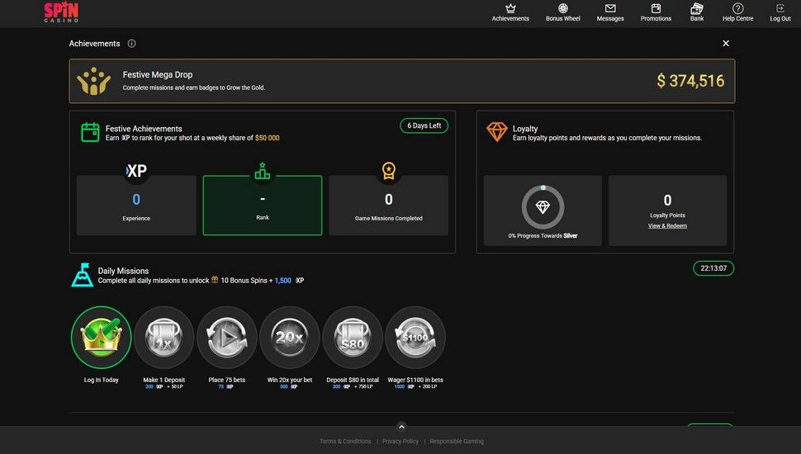Click the 1,500 XP reward text
Screen dimensions: 801x454
tap(289, 281)
